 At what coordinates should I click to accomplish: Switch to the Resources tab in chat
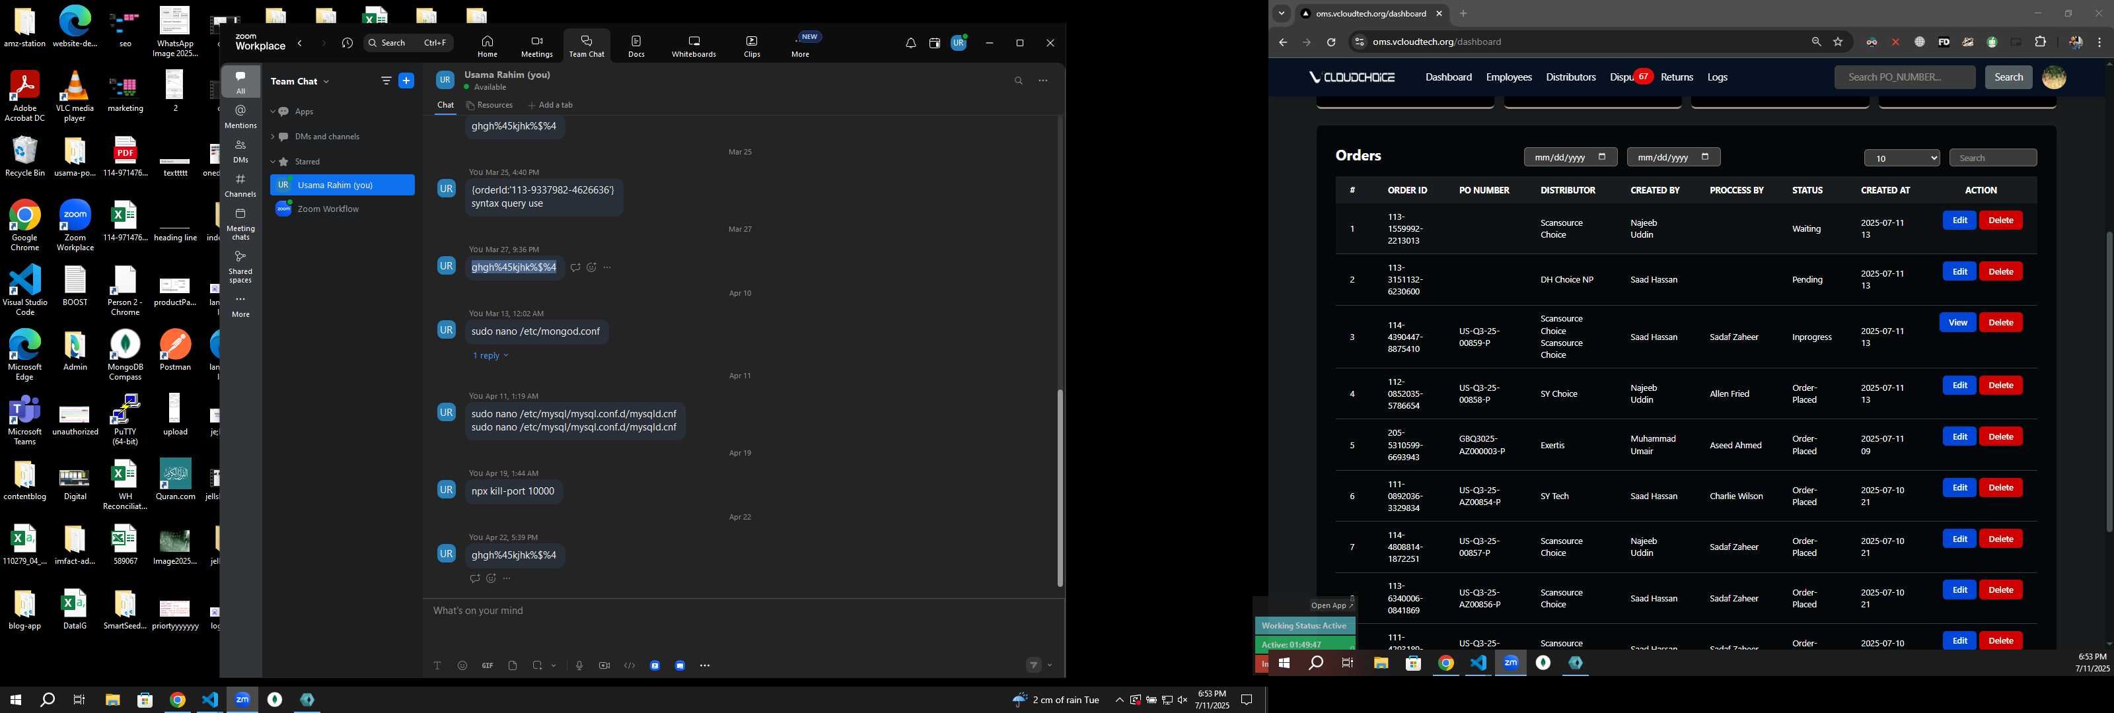click(x=489, y=105)
